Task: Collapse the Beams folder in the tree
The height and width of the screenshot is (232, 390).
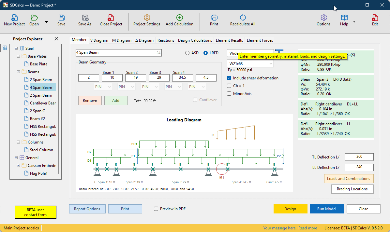Action: (x=18, y=72)
